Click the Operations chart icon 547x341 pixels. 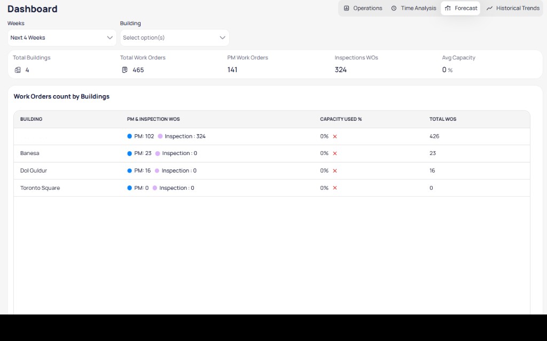pos(346,8)
